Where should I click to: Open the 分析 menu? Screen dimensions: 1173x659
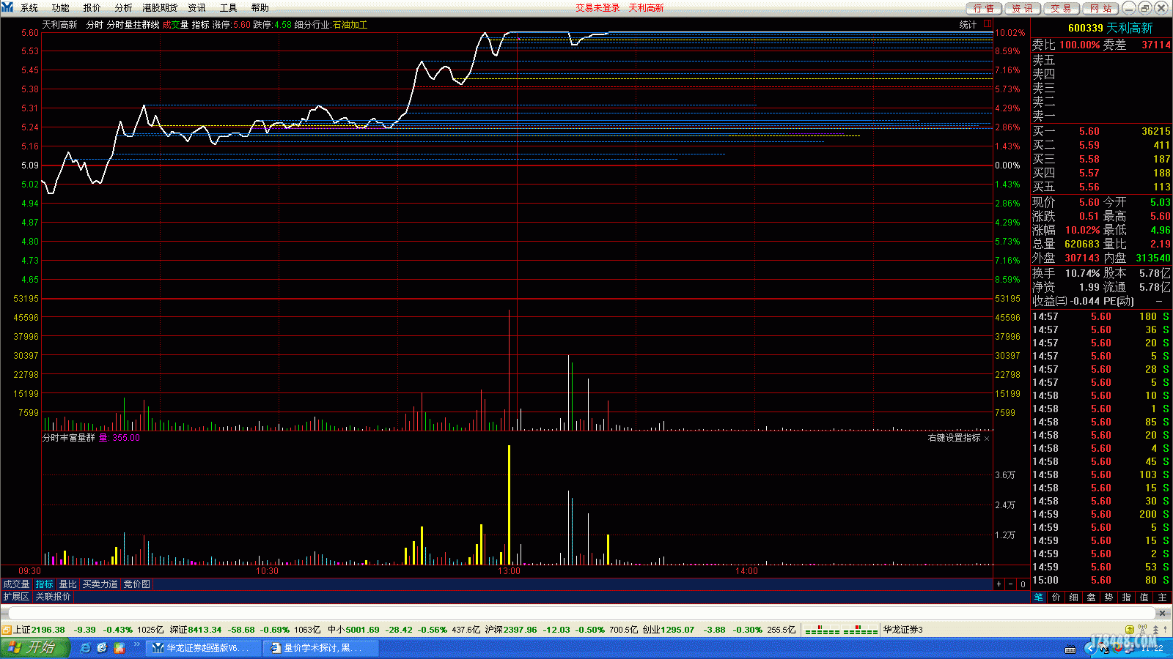tap(124, 8)
